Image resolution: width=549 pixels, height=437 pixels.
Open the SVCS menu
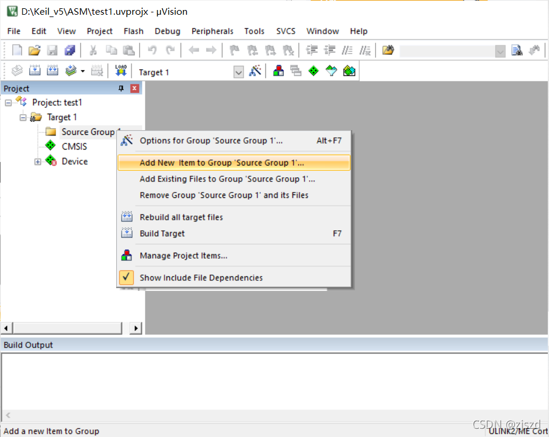point(285,31)
